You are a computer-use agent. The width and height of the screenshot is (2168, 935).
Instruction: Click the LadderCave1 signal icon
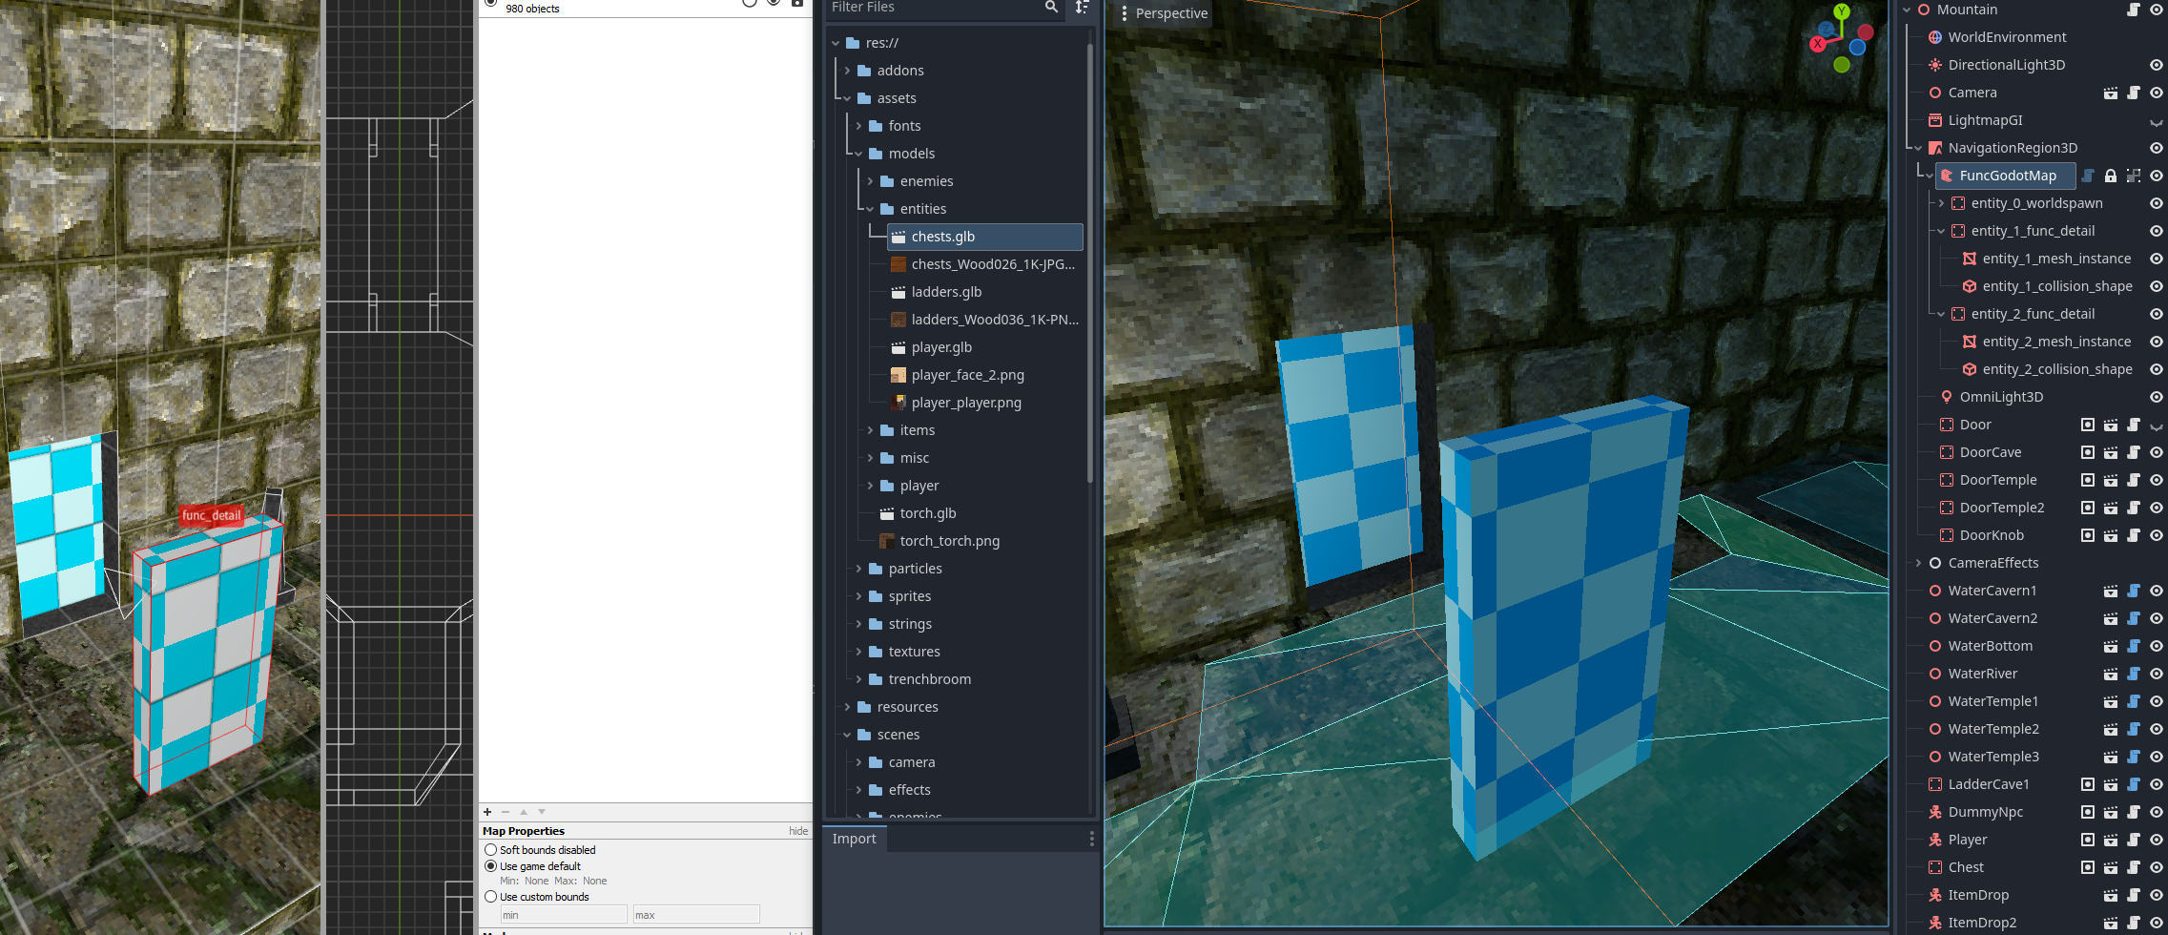click(2088, 784)
